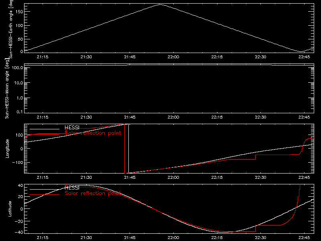Click 22:45 time label under Latitude plot

pyautogui.click(x=304, y=238)
